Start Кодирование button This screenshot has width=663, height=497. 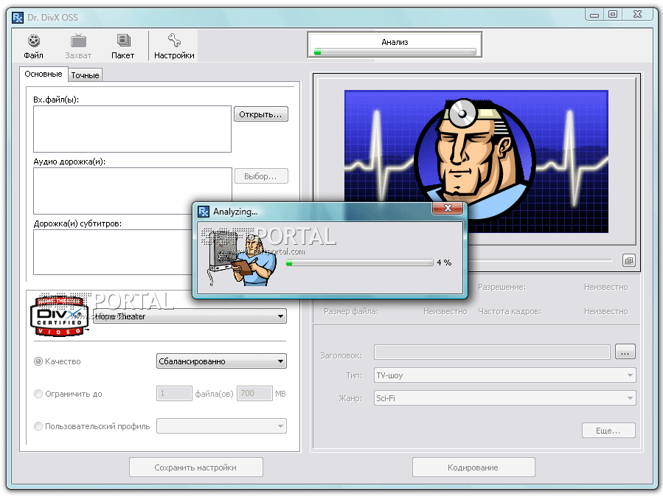pos(473,468)
